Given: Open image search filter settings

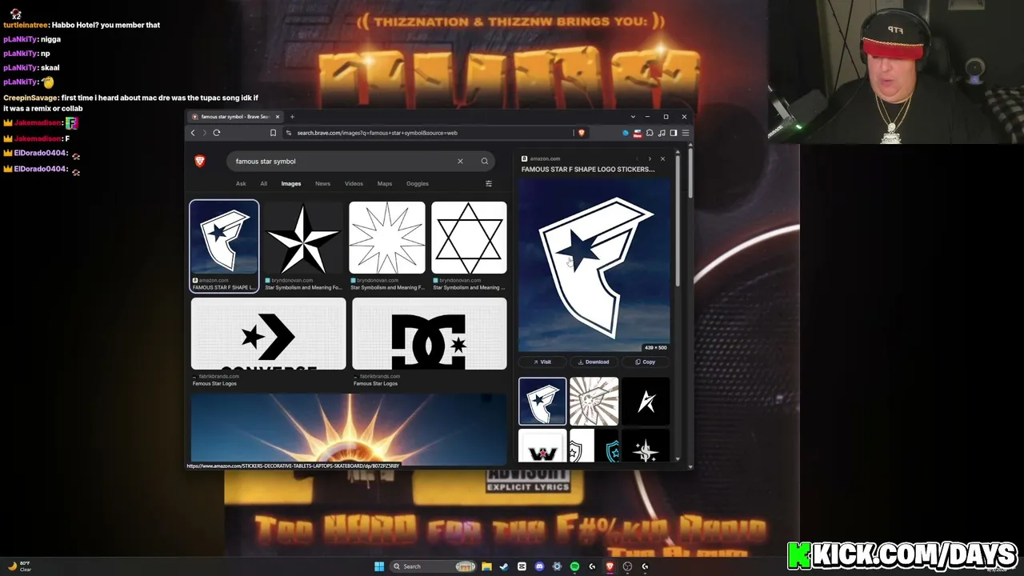Looking at the screenshot, I should [489, 184].
